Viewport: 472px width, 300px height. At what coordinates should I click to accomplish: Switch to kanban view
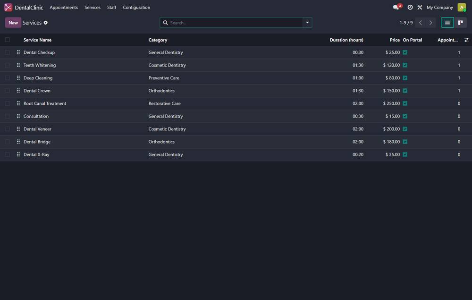(x=461, y=23)
